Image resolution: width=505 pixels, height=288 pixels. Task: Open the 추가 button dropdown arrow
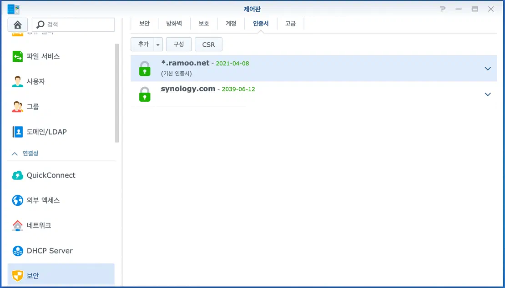158,45
